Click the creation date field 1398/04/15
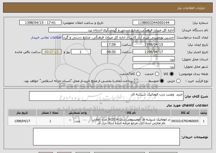The height and width of the screenshot is (153, 216). pos(154,45)
